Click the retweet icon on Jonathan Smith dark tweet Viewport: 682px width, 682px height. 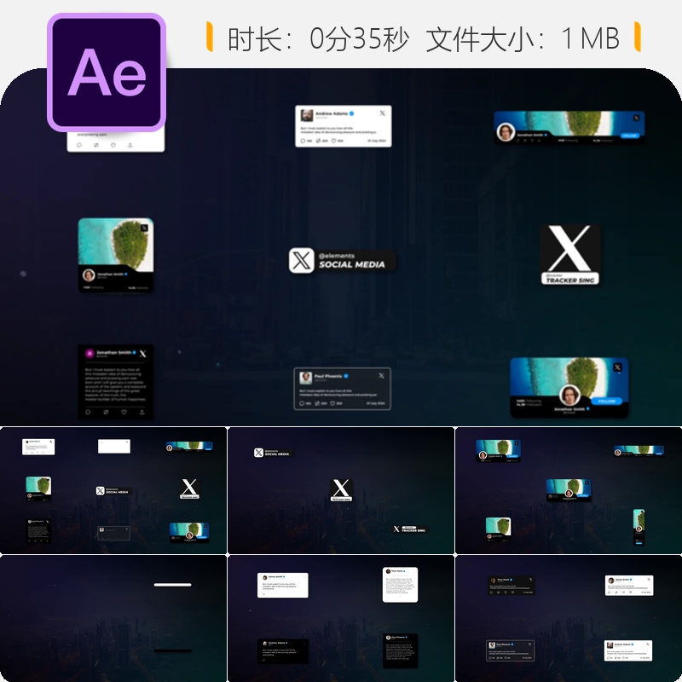click(x=106, y=412)
